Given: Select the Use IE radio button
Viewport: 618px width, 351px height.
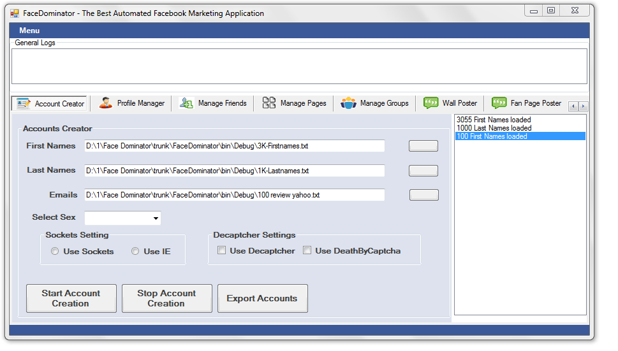Looking at the screenshot, I should (x=135, y=251).
